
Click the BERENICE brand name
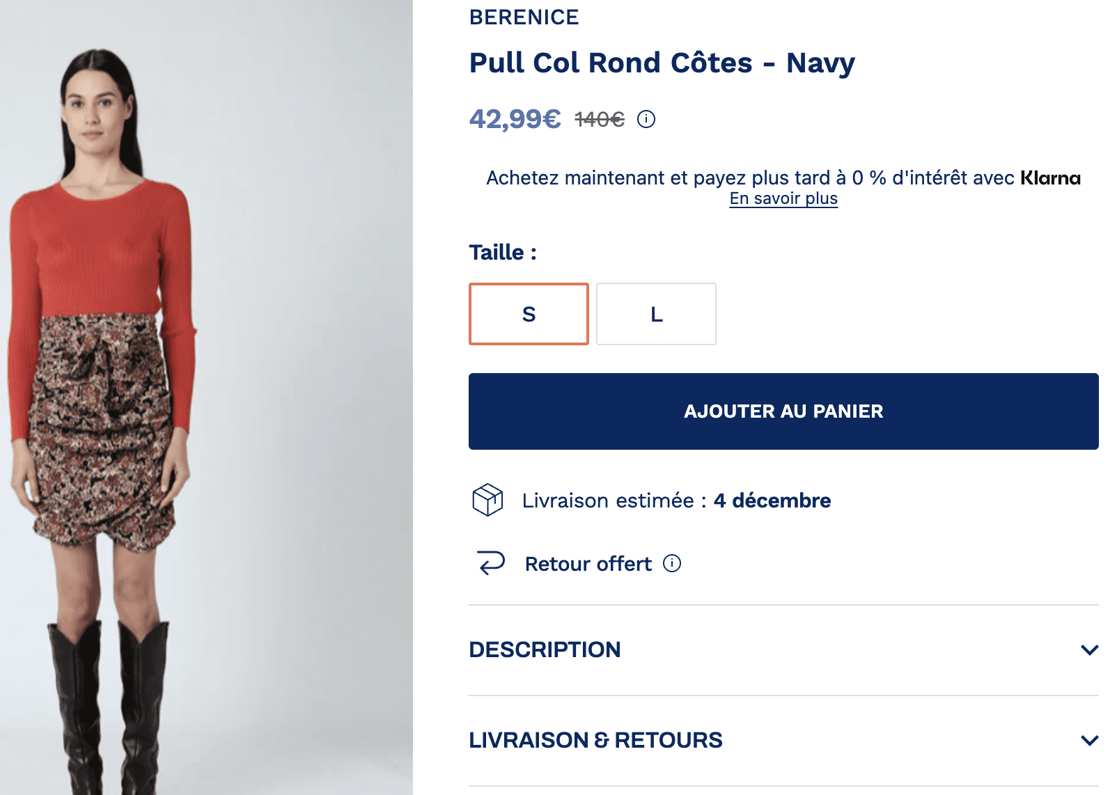(x=524, y=17)
